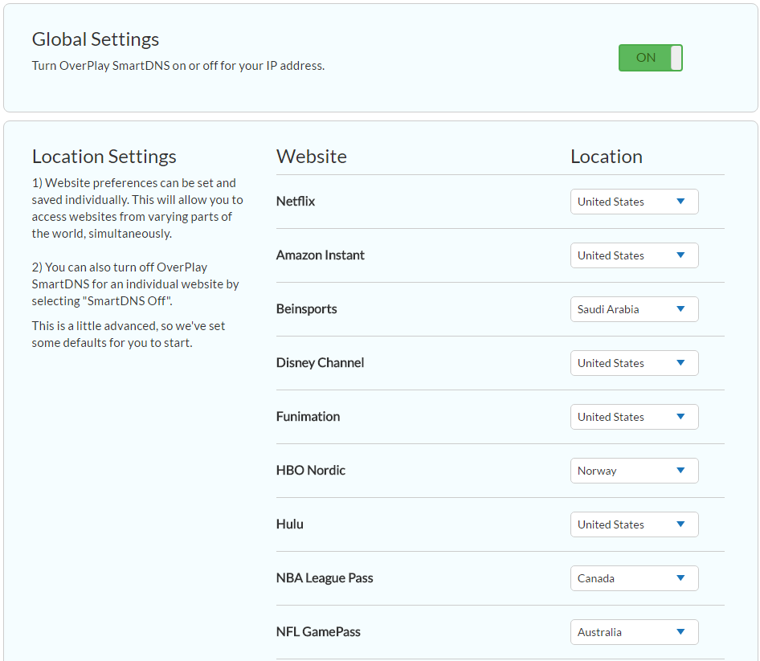Turn off the OverPlay SmartDNS switch
The image size is (760, 661).
point(651,58)
